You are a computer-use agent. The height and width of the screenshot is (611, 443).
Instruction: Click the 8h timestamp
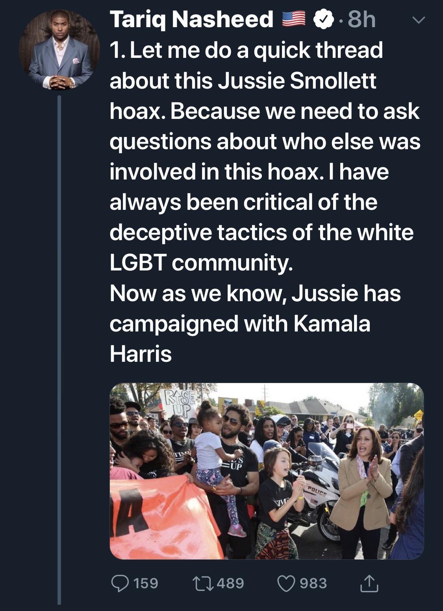(x=361, y=20)
